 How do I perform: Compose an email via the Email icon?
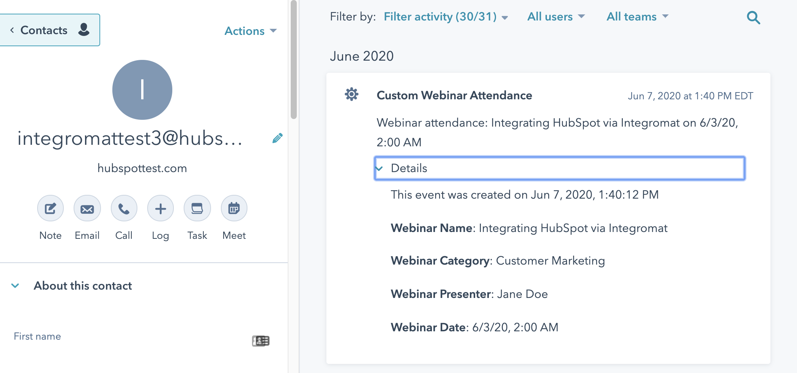click(87, 208)
